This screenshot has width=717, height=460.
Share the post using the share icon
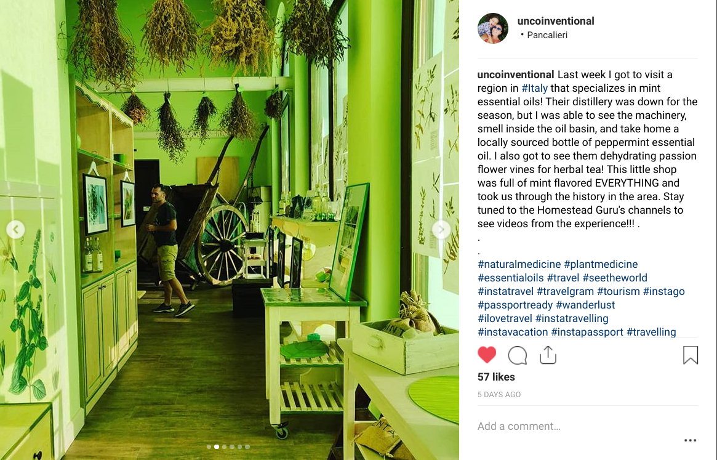[548, 355]
